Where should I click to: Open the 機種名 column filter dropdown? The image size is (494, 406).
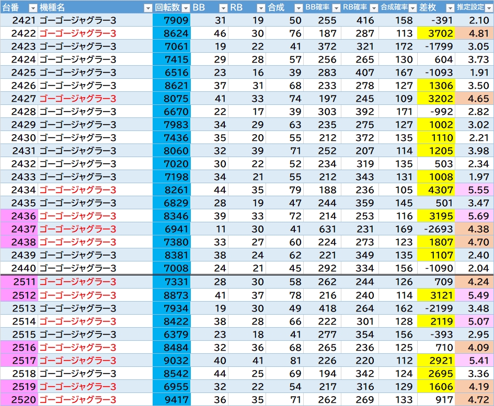[x=148, y=8]
